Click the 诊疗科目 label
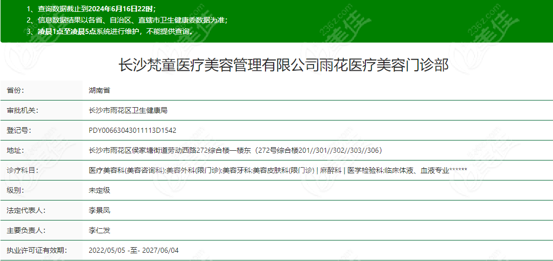Viewport: 553px width, 261px height. pos(22,171)
